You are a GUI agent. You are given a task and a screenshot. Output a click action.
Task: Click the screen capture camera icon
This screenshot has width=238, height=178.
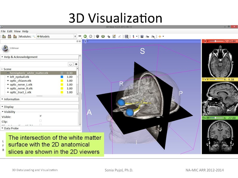tap(142, 36)
